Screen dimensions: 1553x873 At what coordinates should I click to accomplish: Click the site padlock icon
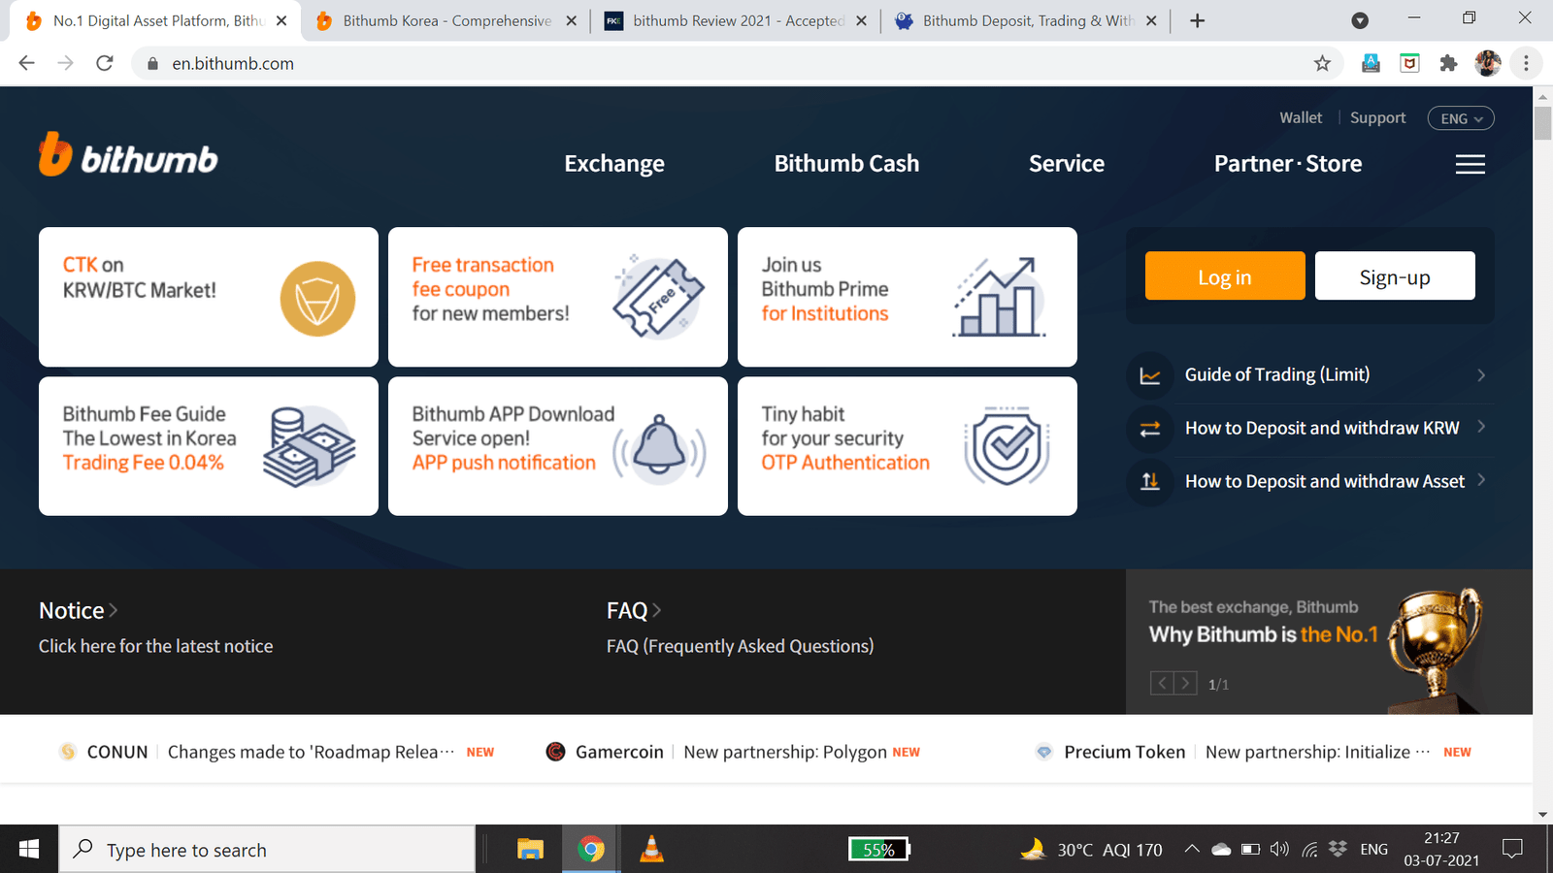152,63
